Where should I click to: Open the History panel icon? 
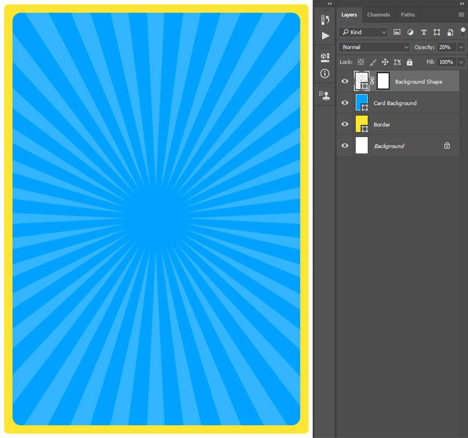tap(325, 20)
